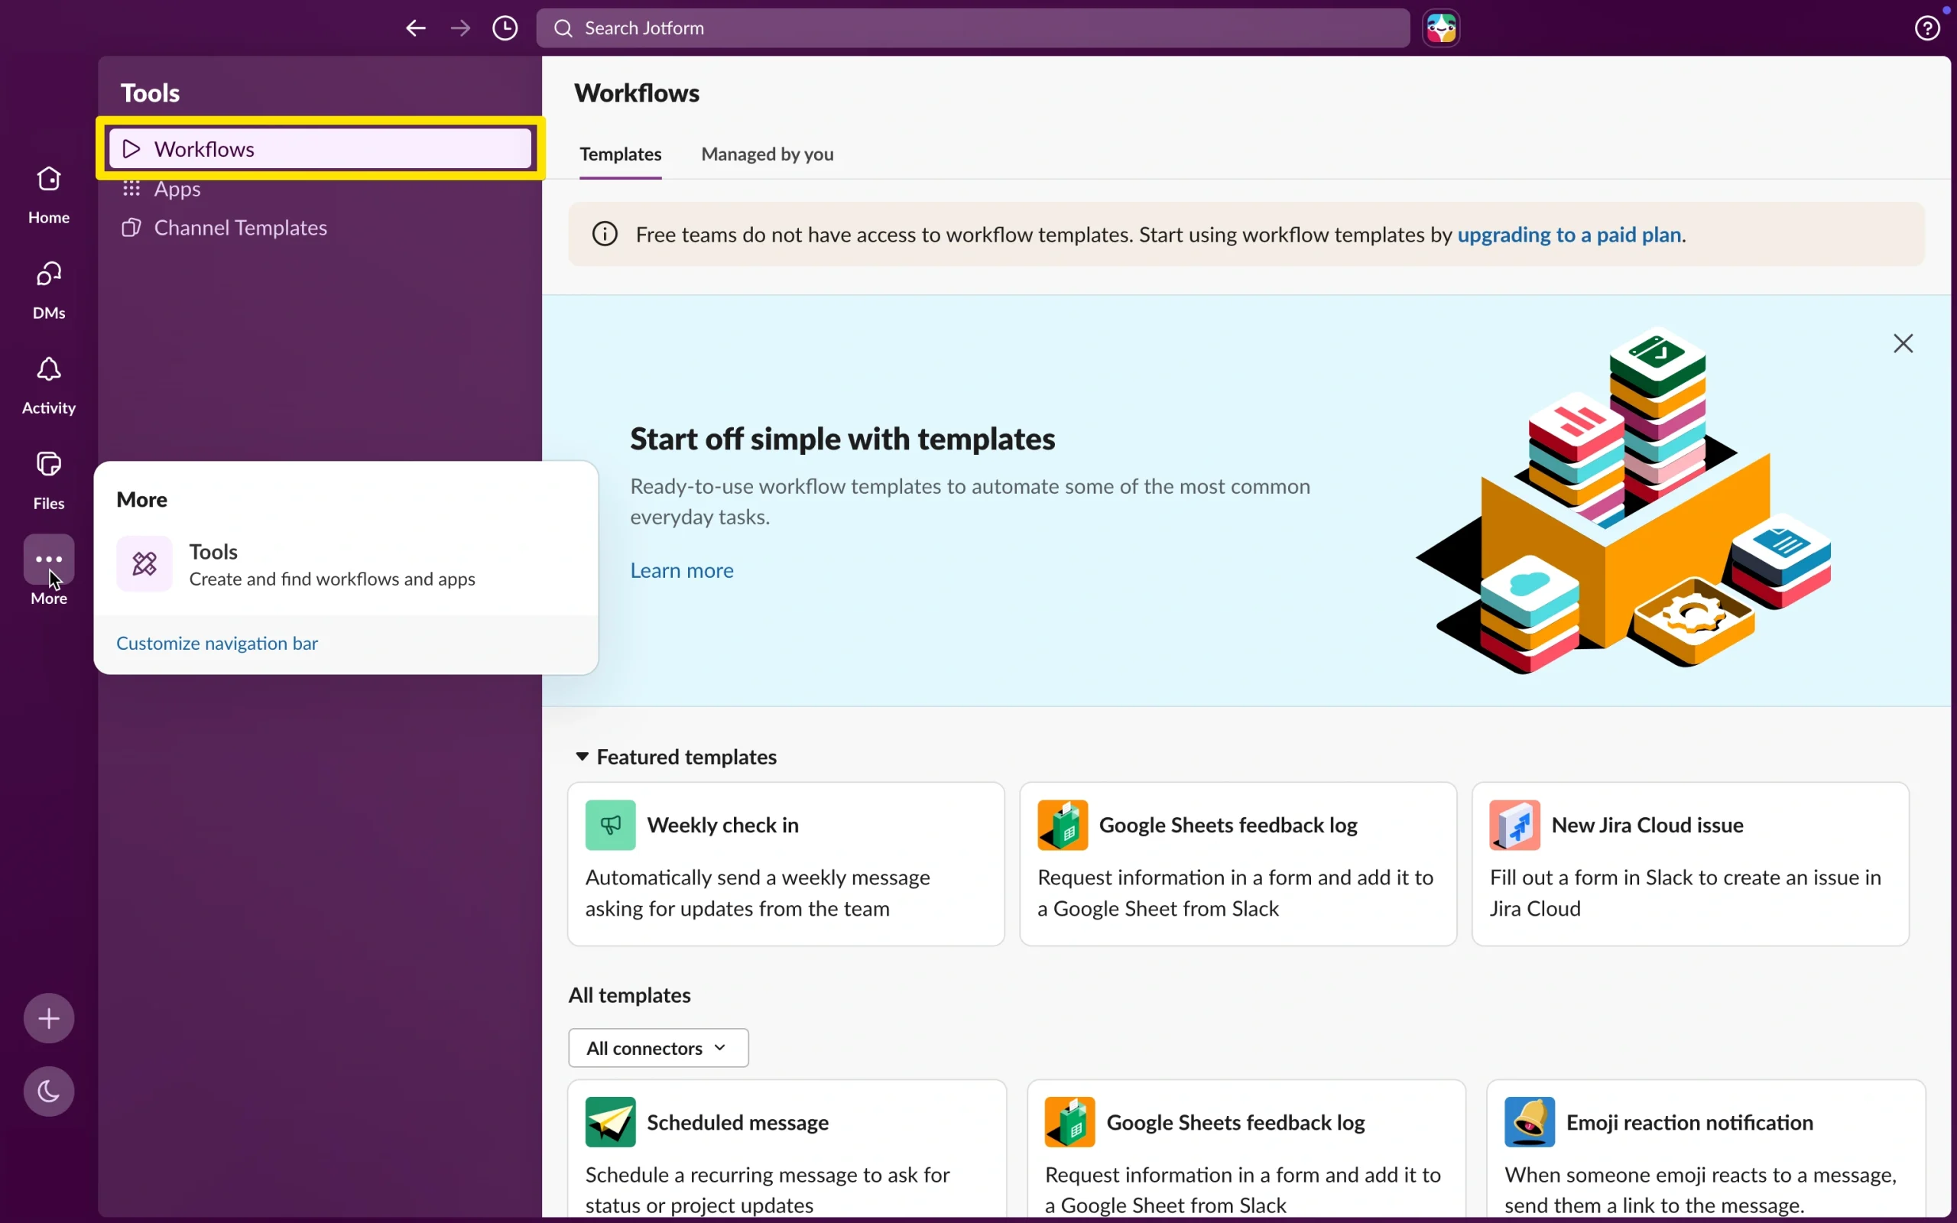Go to Home in the sidebar
This screenshot has width=1957, height=1223.
(x=48, y=194)
